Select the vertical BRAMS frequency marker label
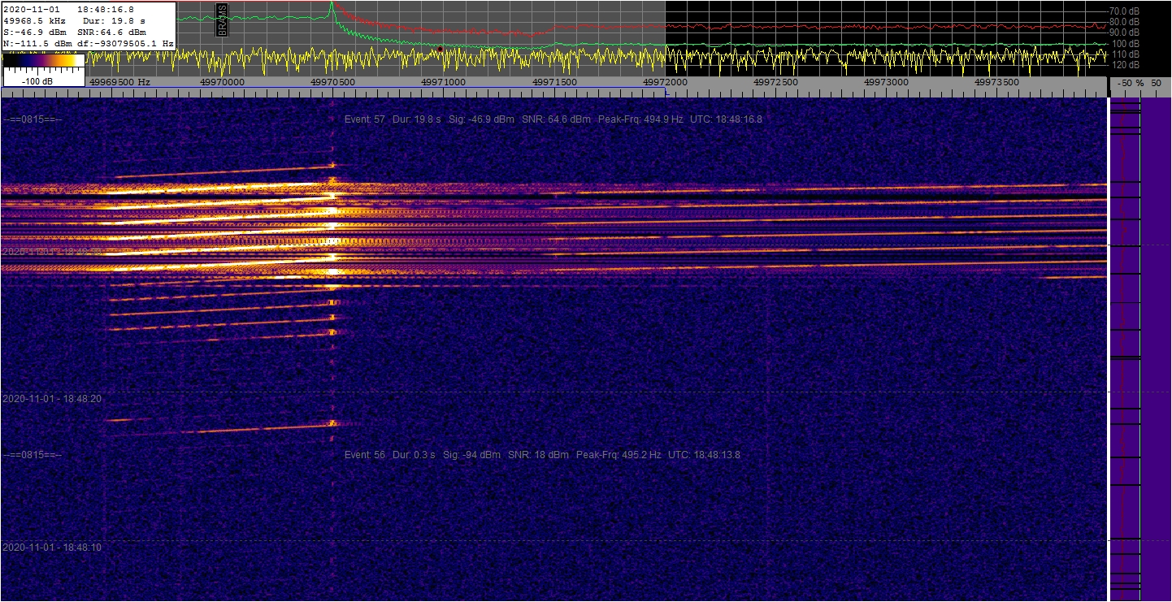This screenshot has height=602, width=1172. pos(223,19)
